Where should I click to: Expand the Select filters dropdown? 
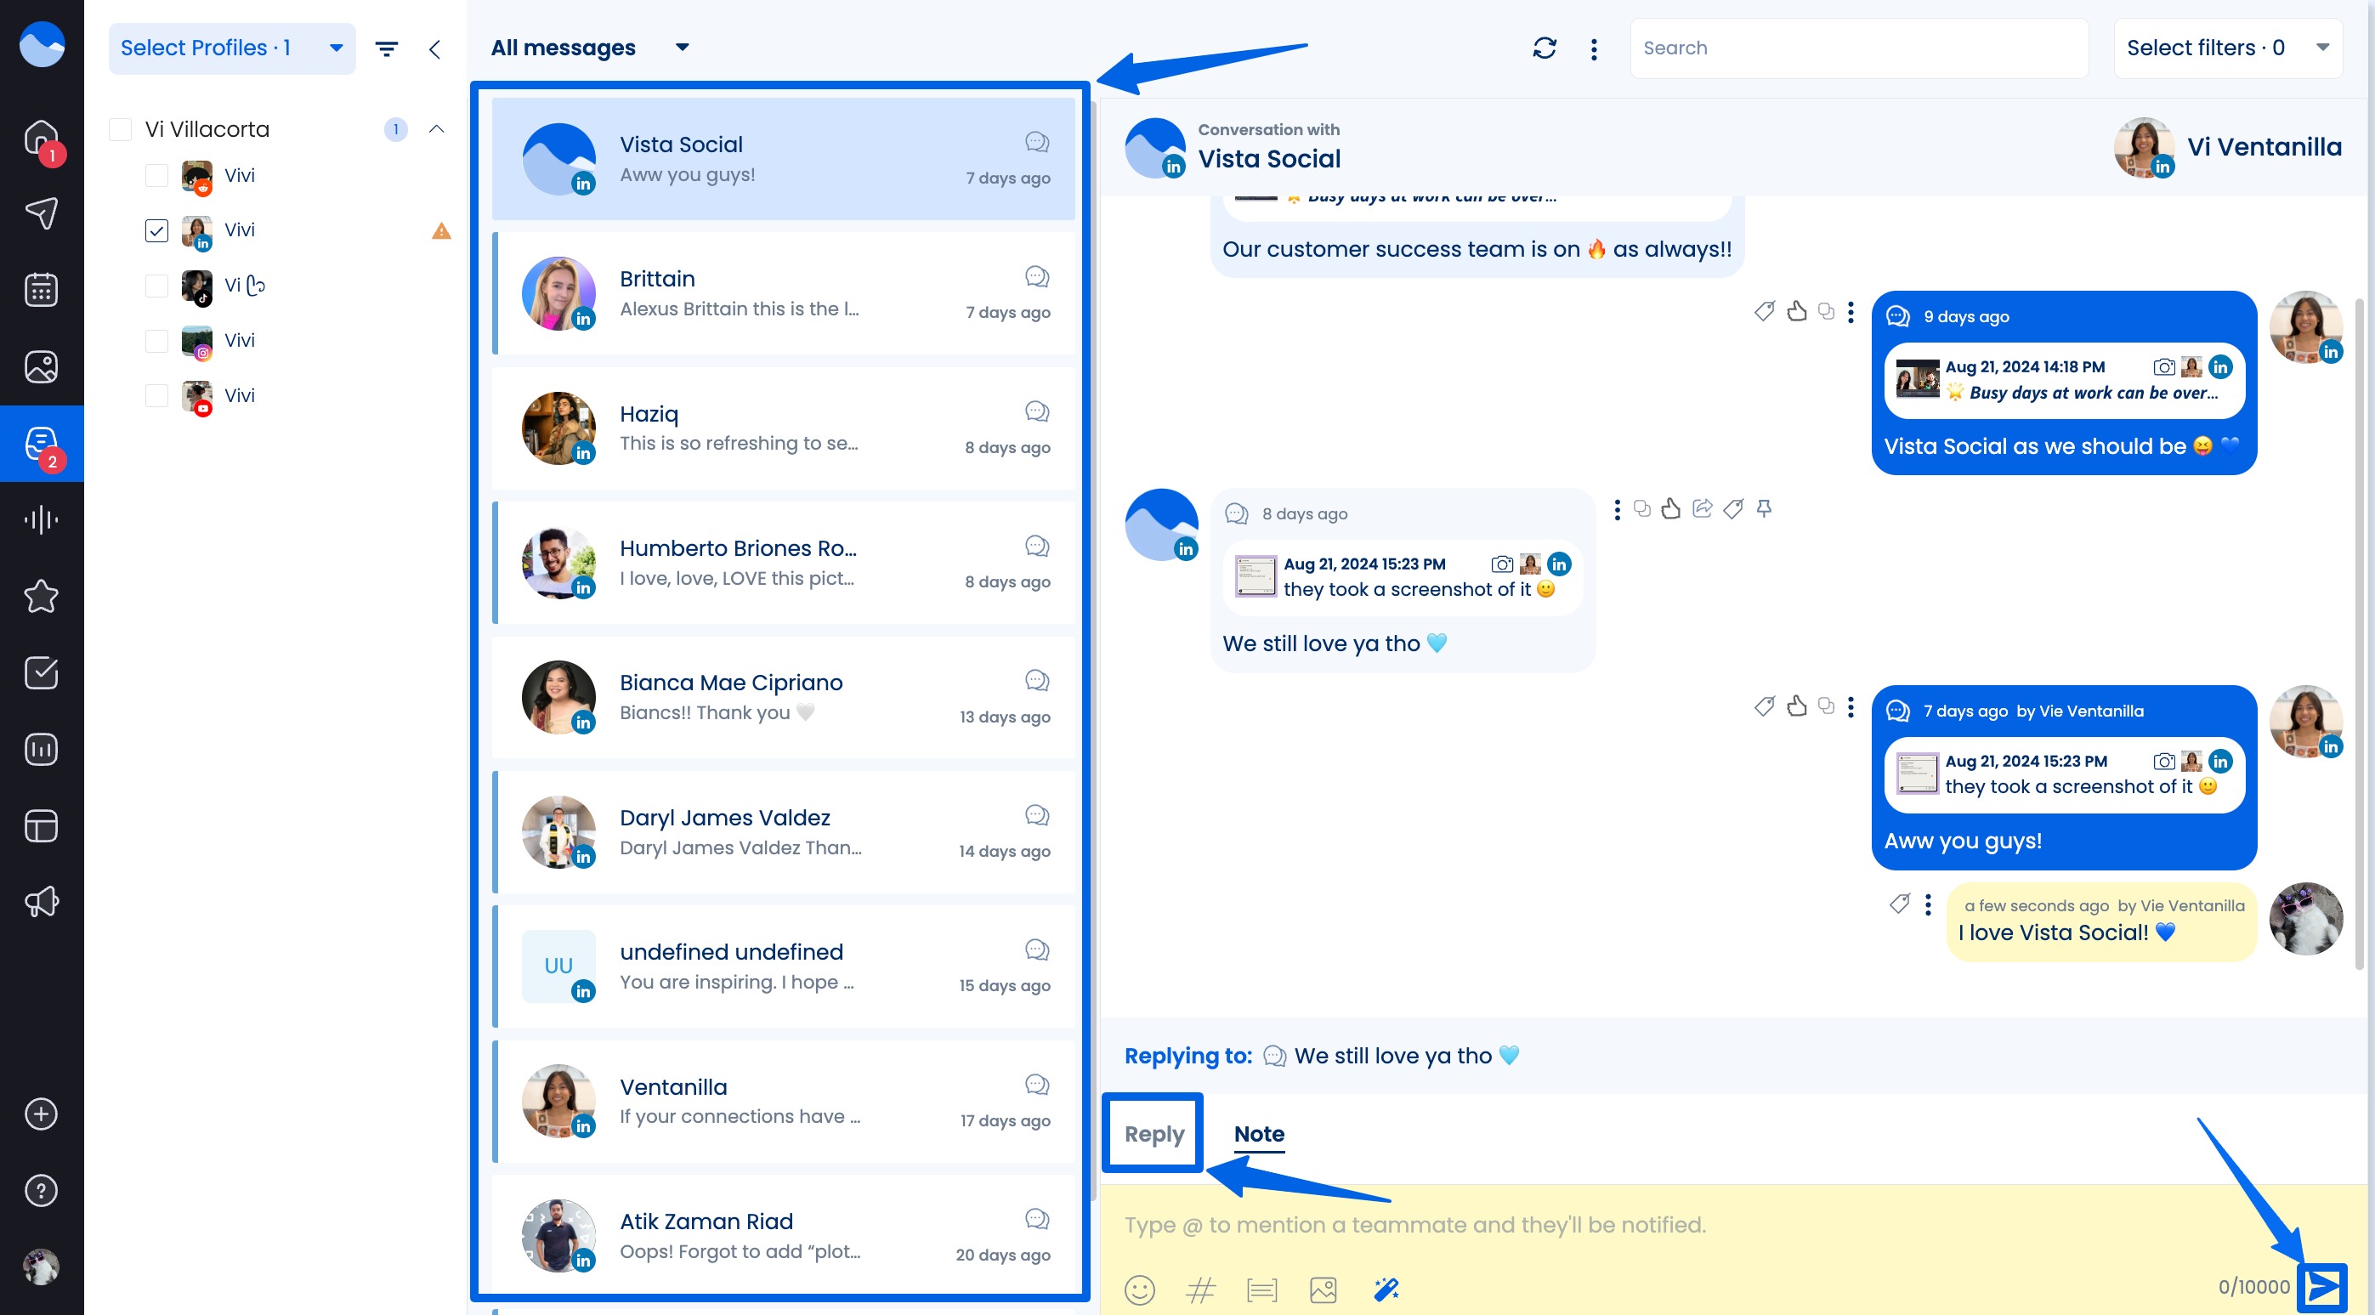(x=2229, y=47)
